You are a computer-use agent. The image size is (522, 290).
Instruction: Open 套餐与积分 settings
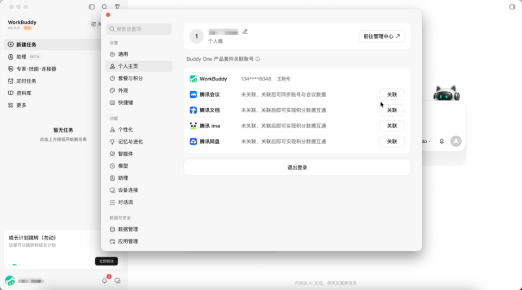pos(139,79)
